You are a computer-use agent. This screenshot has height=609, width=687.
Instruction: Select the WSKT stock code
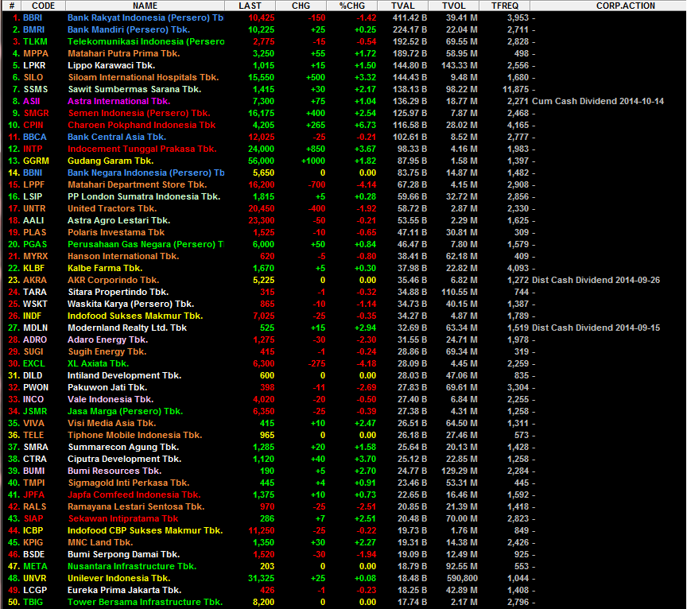click(x=35, y=304)
